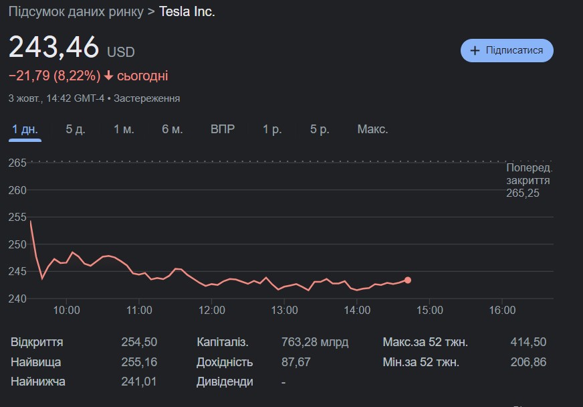The image size is (583, 407).
Task: Open the Підсумок даних ринку breadcrumb link
Action: point(76,12)
